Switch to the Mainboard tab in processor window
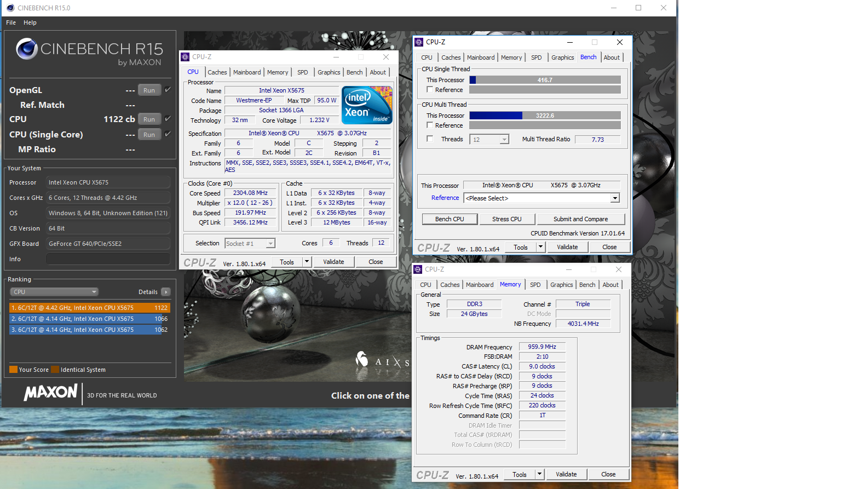The image size is (841, 489). coord(247,72)
